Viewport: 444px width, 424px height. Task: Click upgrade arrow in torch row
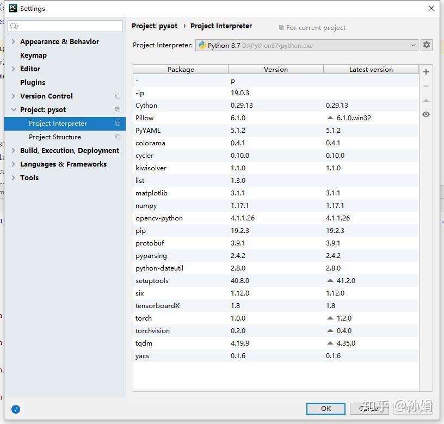click(330, 318)
